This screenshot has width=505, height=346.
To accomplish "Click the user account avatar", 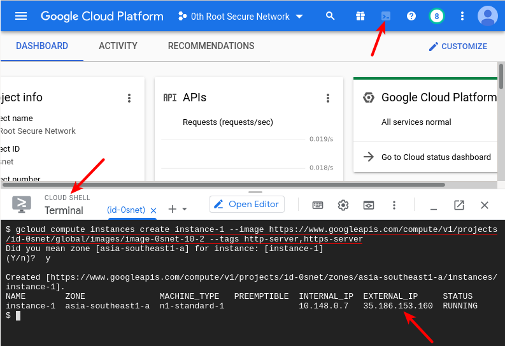I will pos(488,16).
